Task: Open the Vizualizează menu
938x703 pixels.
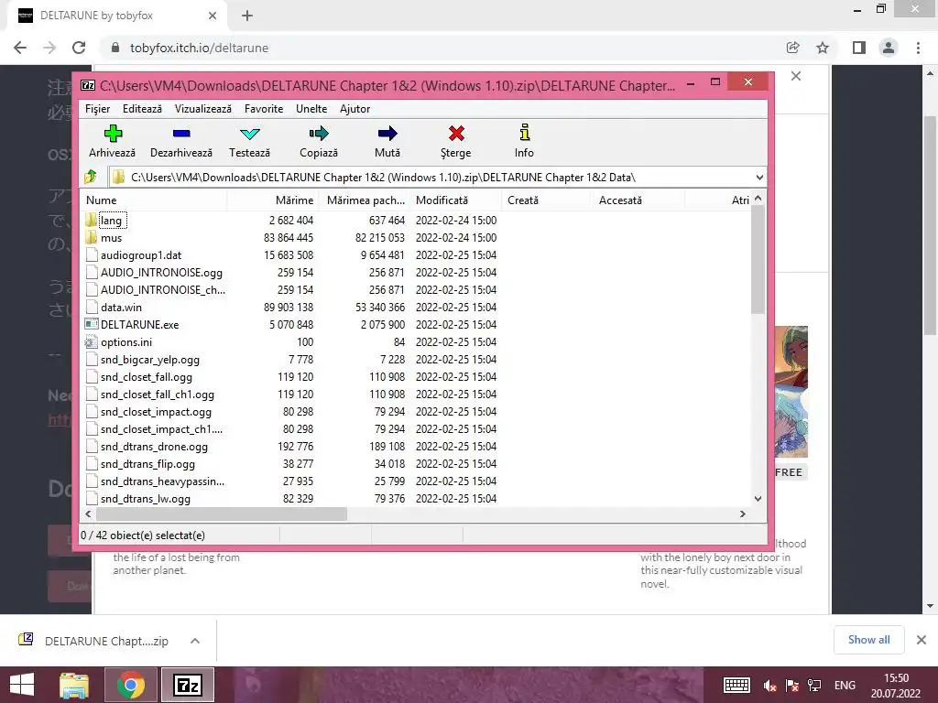Action: coord(202,109)
